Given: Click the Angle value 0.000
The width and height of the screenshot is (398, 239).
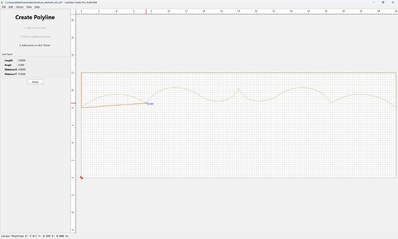Looking at the screenshot, I should pyautogui.click(x=21, y=65).
